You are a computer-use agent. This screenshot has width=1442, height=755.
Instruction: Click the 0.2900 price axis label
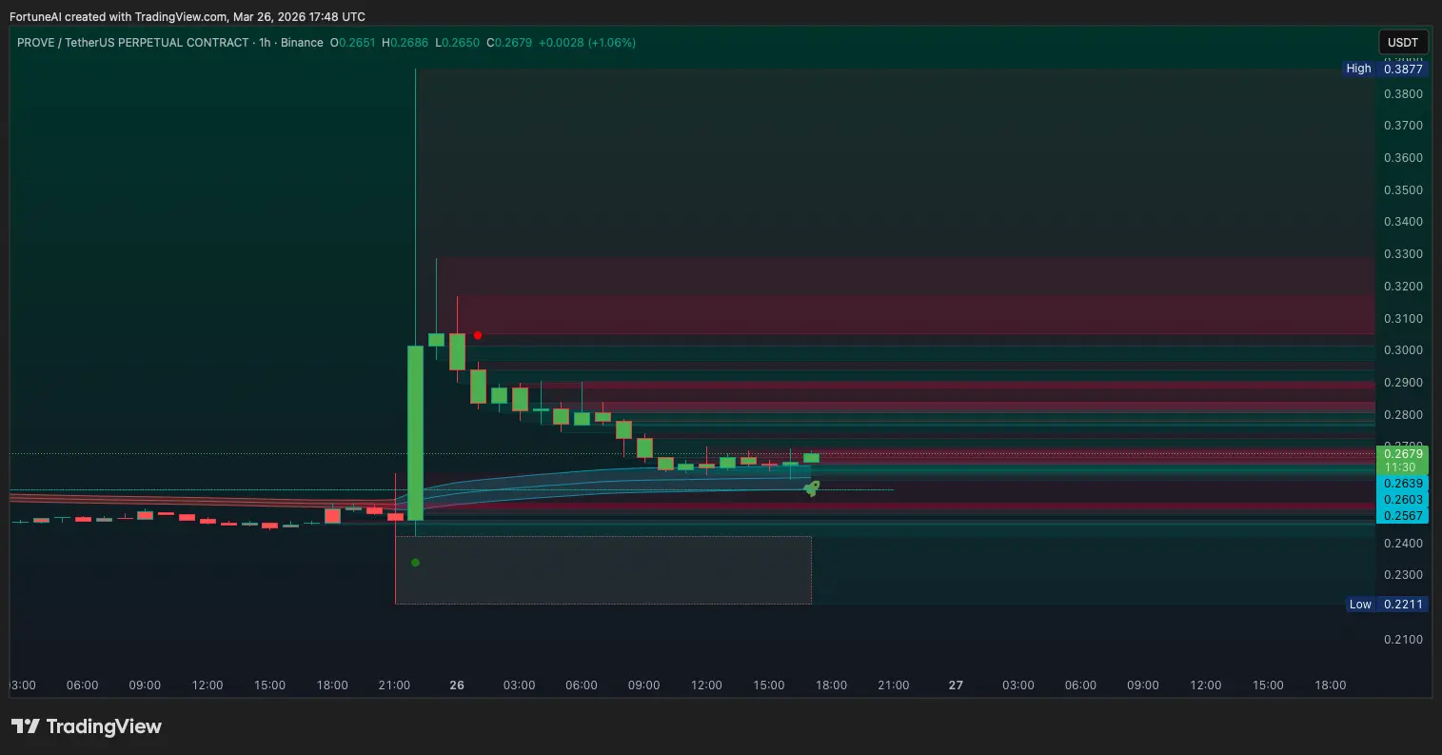tap(1403, 383)
